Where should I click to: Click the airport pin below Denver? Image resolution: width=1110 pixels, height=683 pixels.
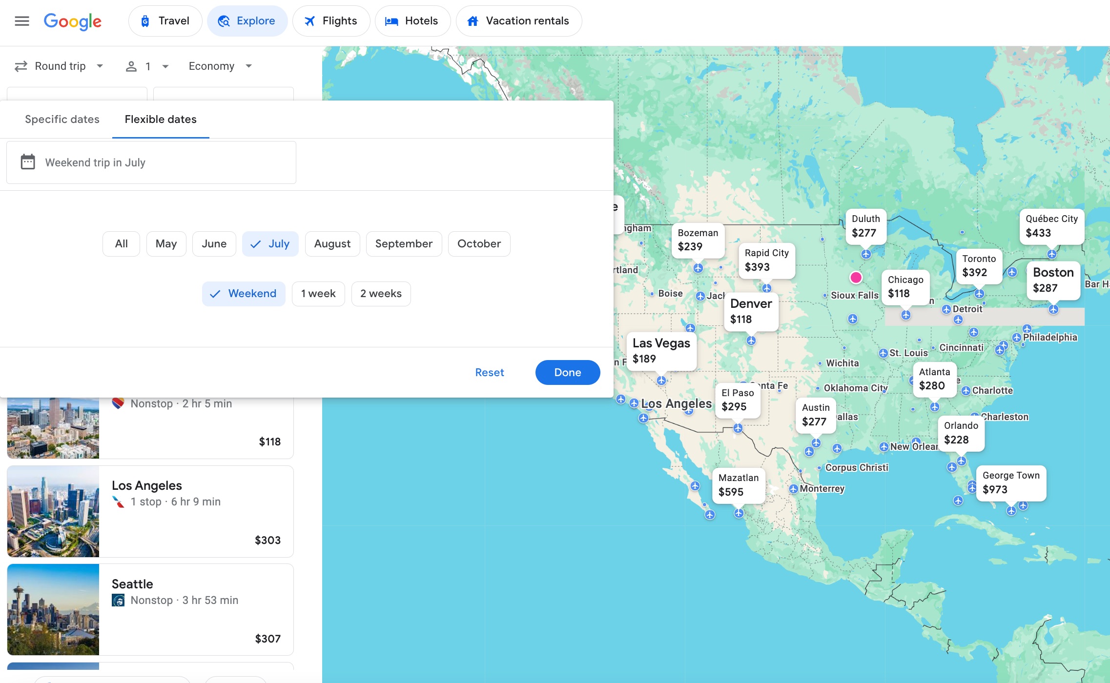(x=751, y=341)
